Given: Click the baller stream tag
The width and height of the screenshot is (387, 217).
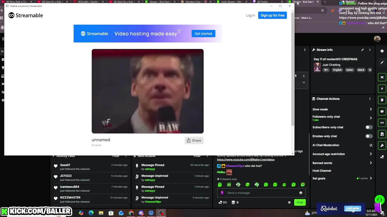Looking at the screenshot, I should (x=350, y=70).
